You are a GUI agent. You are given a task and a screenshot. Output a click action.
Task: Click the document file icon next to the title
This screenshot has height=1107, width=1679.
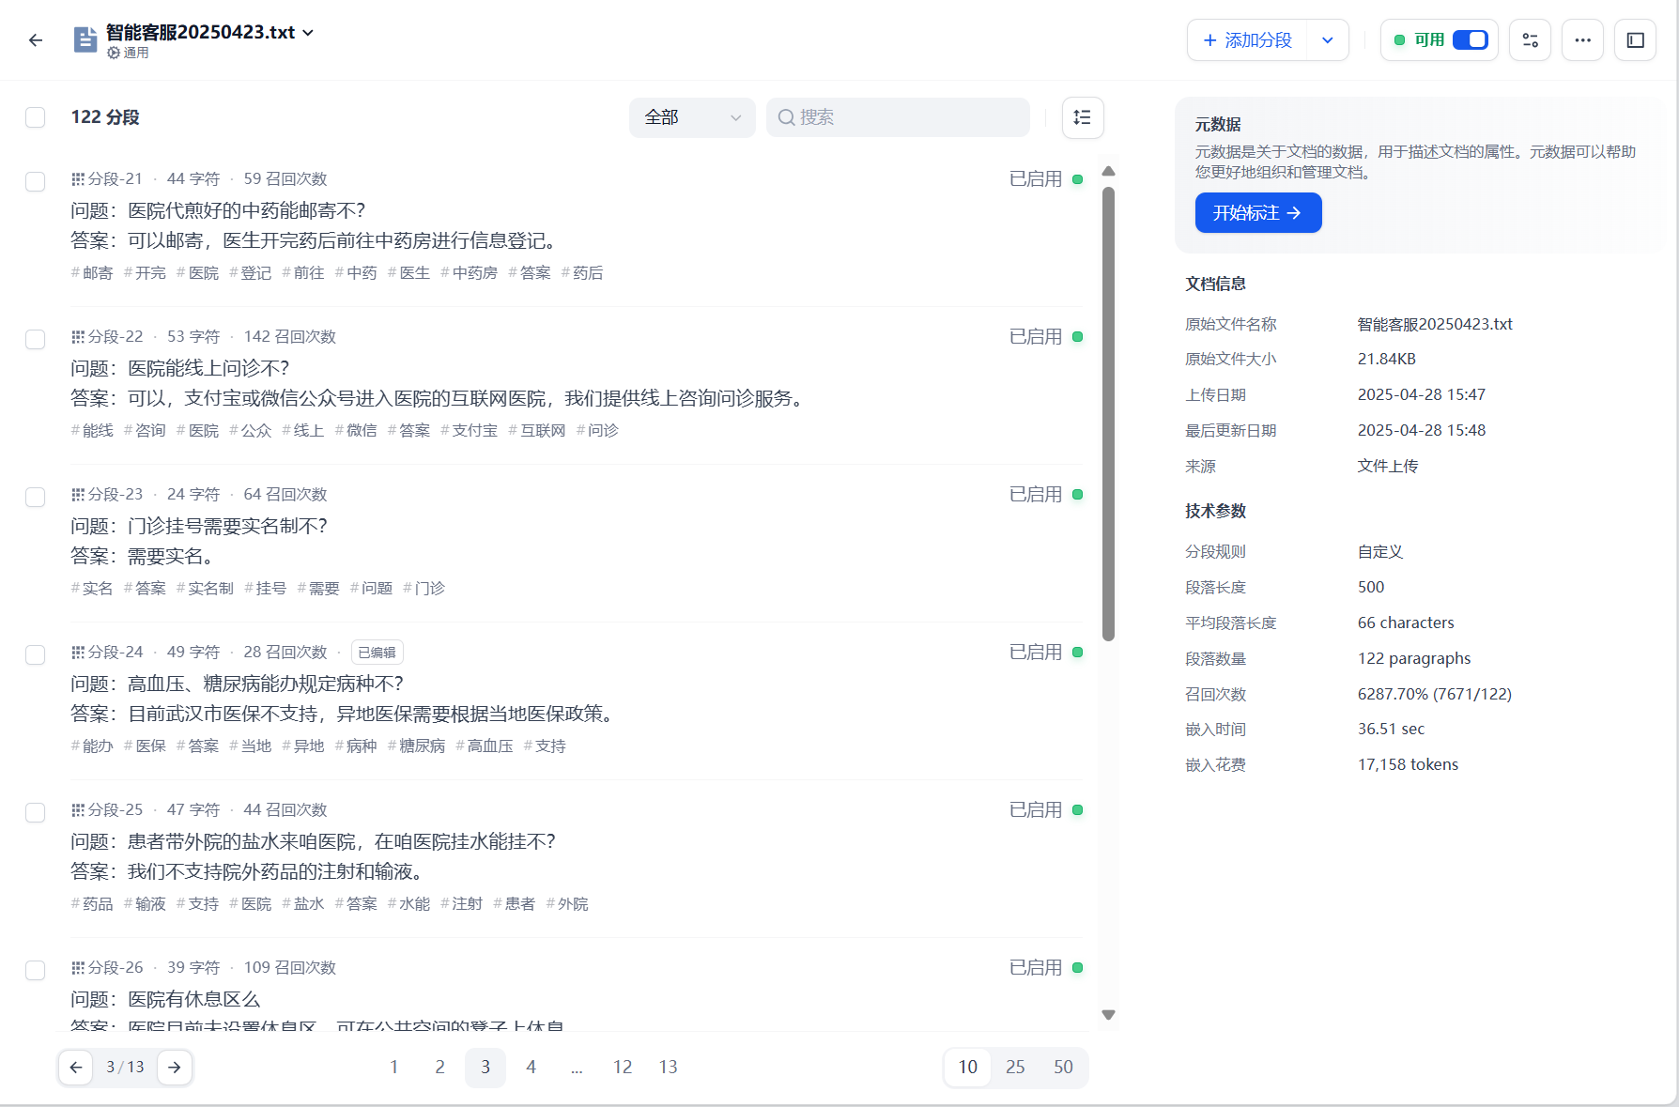coord(85,39)
